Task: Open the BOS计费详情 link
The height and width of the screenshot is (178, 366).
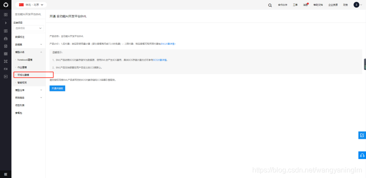Action: [160, 60]
